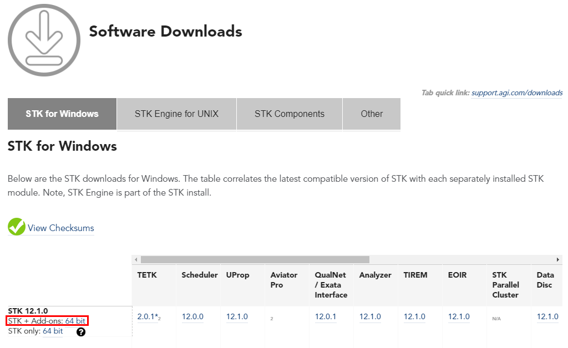568x348 pixels.
Task: Download Analyzer 12.1.0
Action: (x=370, y=317)
